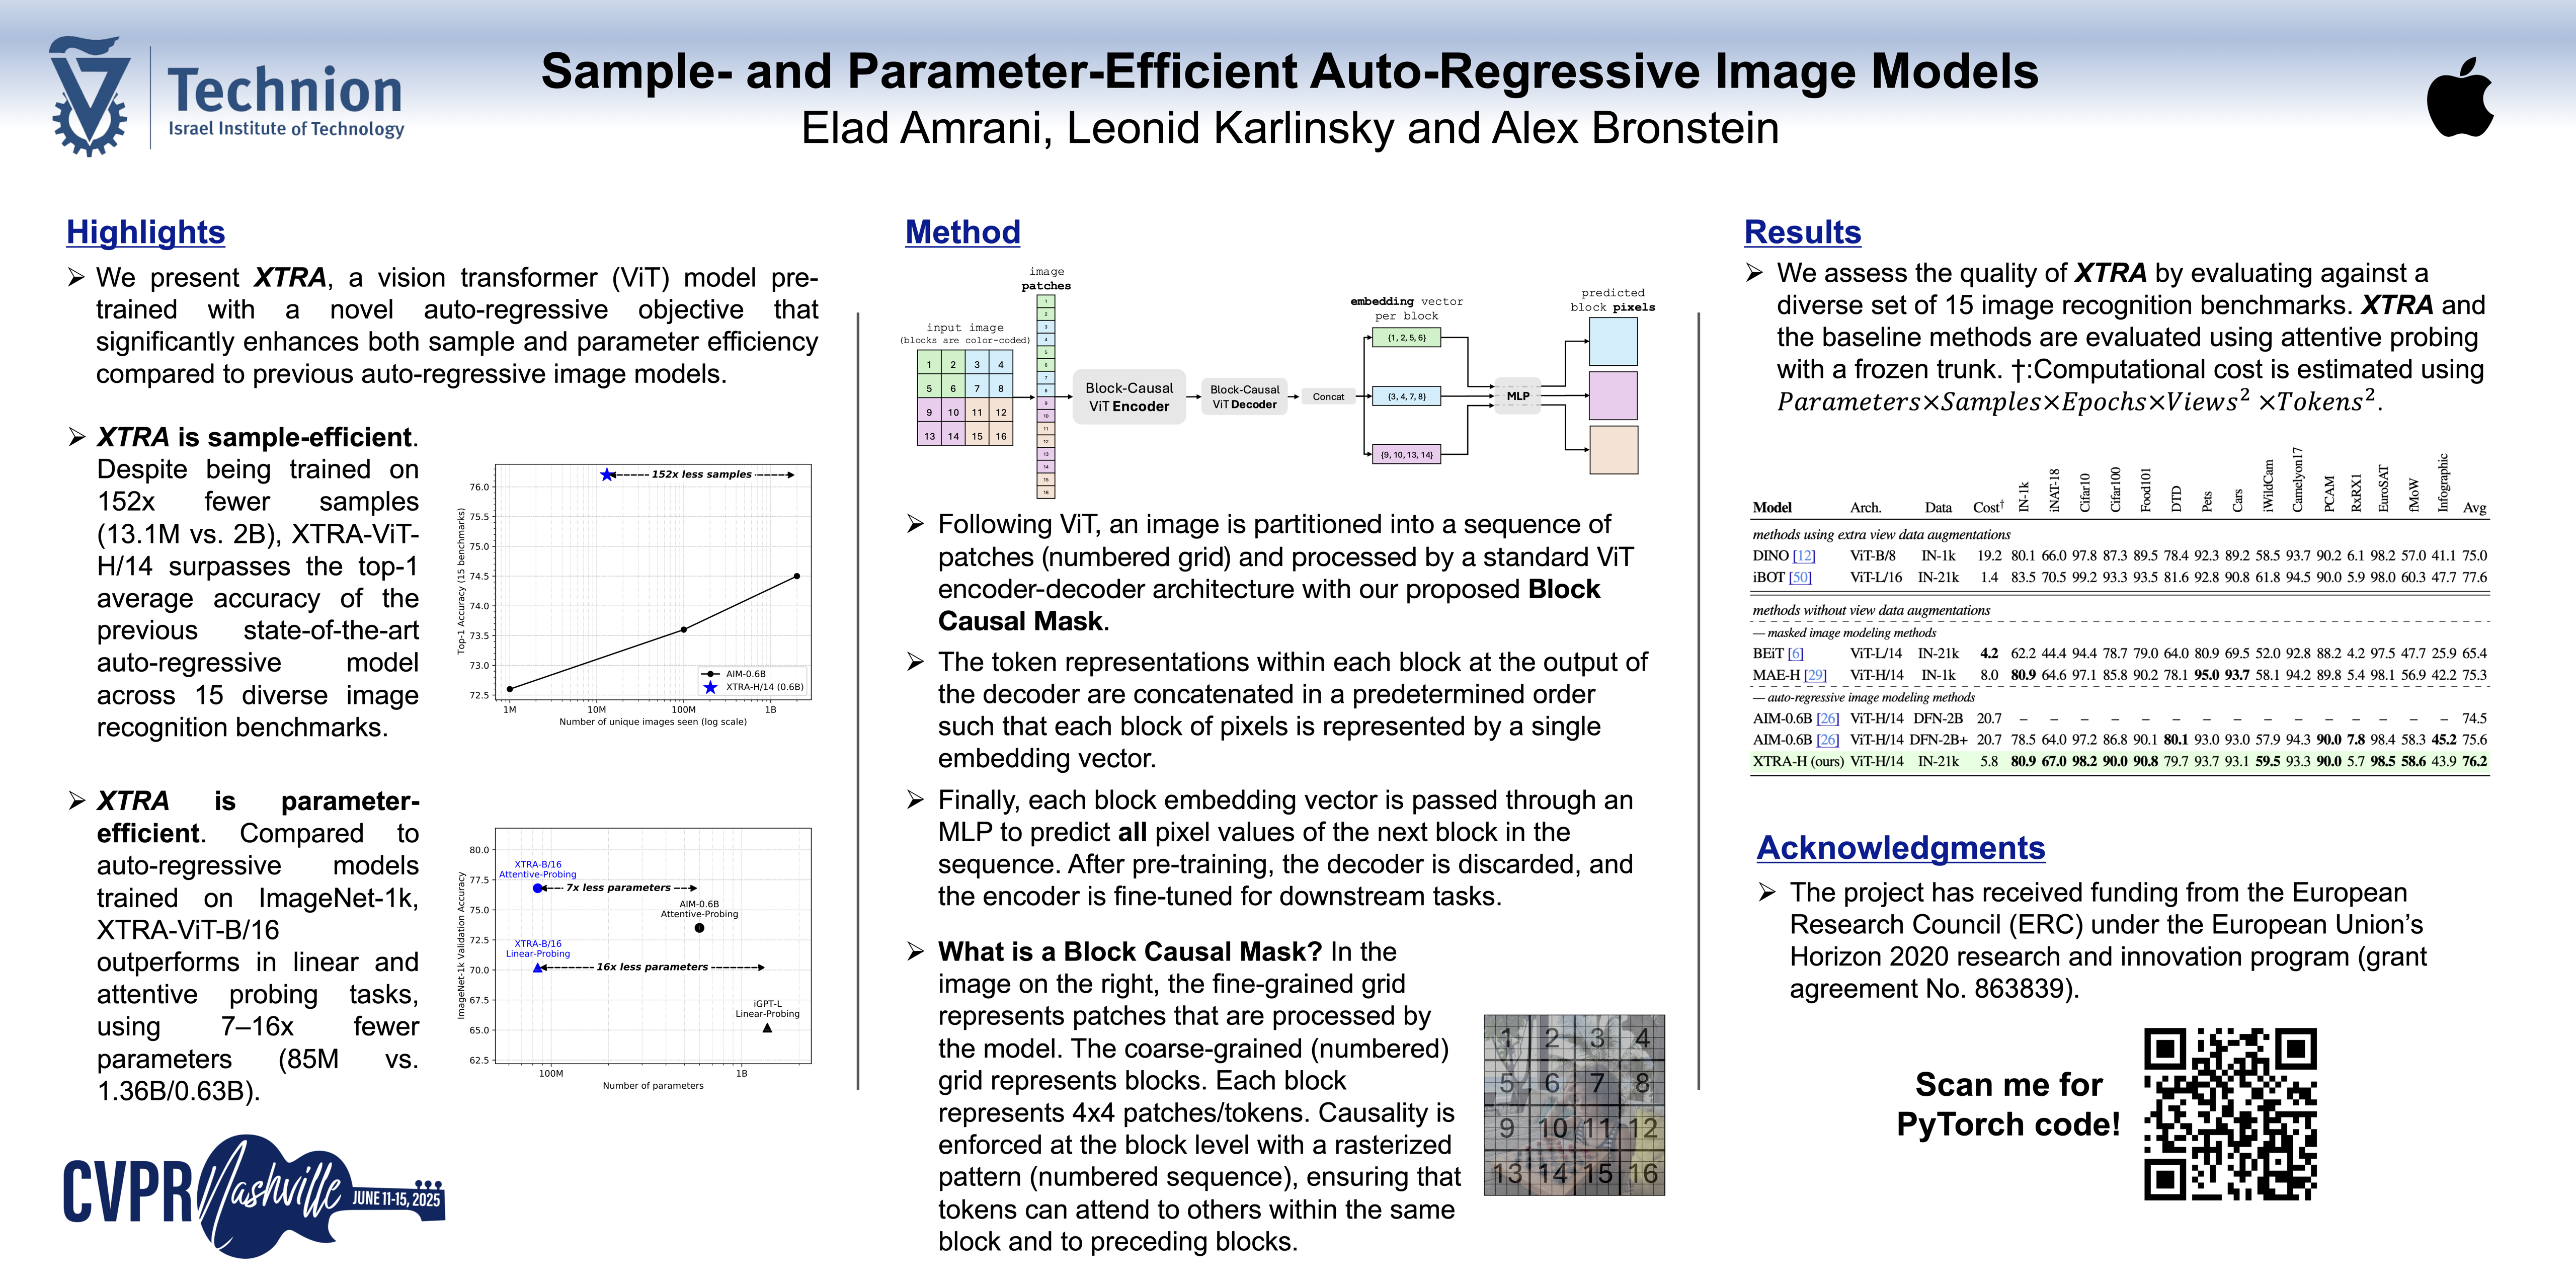Click the Technion logo emblem
This screenshot has height=1288, width=2576.
(x=90, y=96)
